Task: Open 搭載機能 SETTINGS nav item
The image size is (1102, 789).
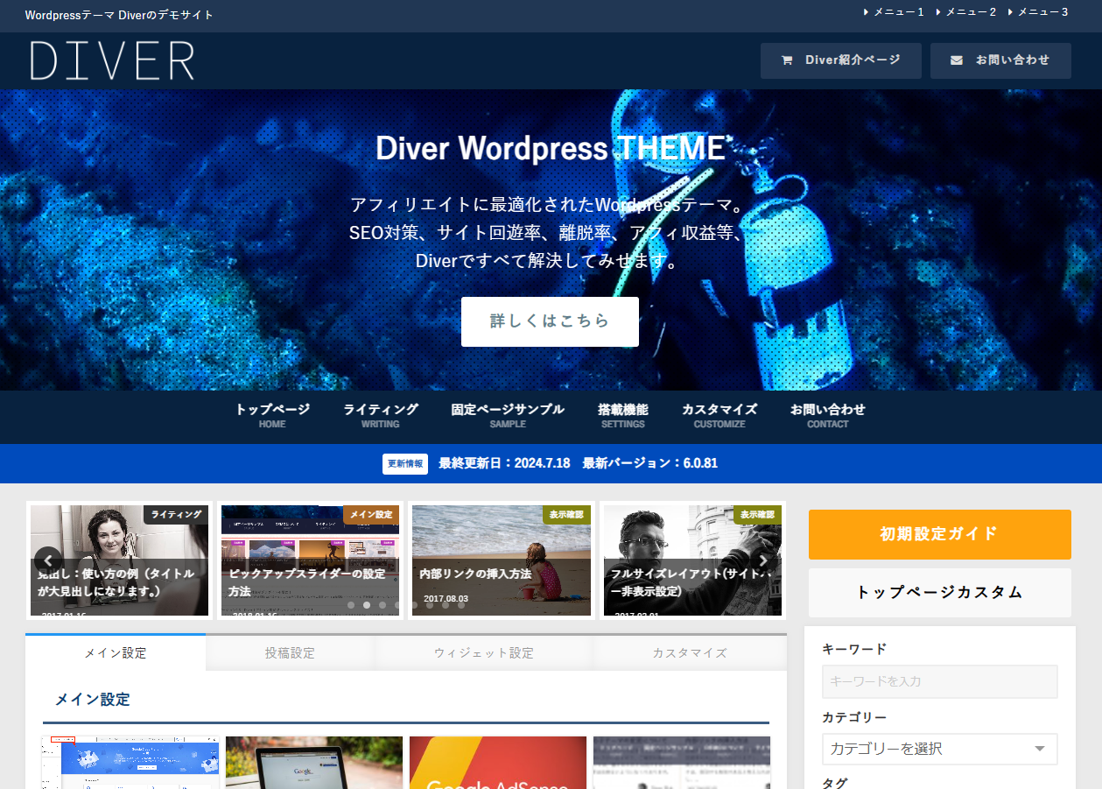Action: 623,415
